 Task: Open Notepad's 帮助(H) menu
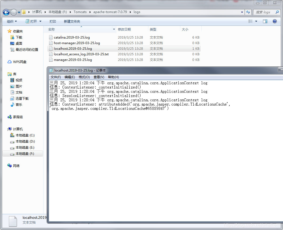[113, 77]
